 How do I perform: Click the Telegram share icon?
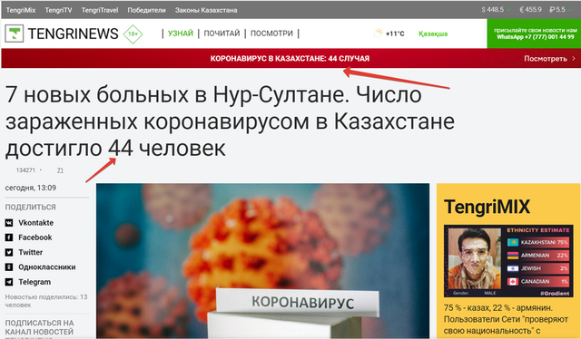pyautogui.click(x=9, y=282)
